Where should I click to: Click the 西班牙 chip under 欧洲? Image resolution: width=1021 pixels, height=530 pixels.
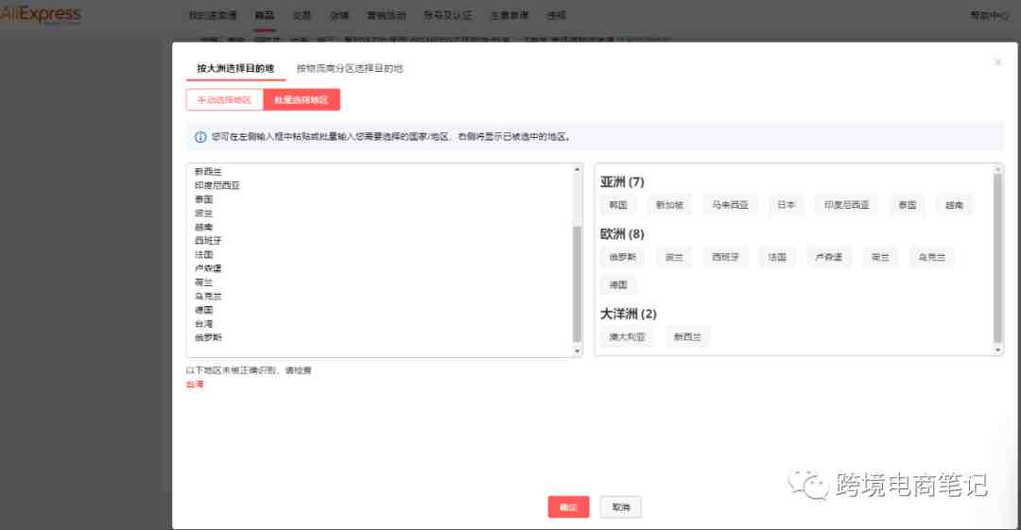[725, 257]
